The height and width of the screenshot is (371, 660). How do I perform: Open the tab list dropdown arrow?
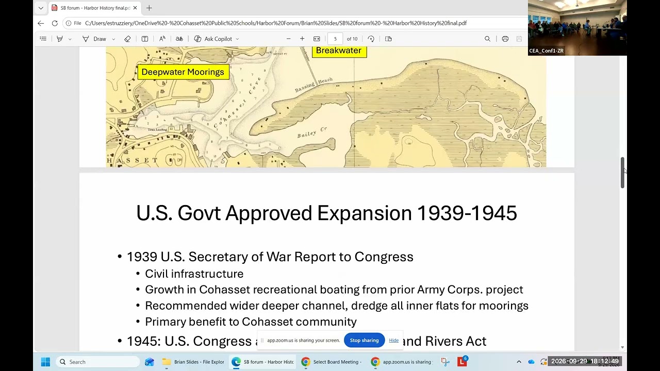tap(41, 8)
